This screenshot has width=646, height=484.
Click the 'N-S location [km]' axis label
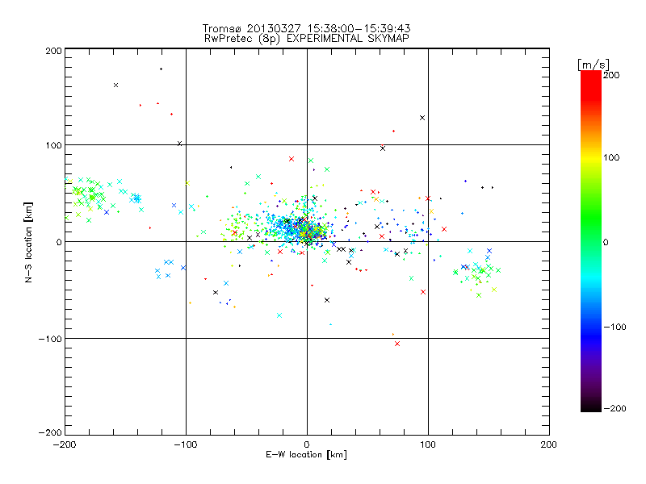click(x=28, y=243)
